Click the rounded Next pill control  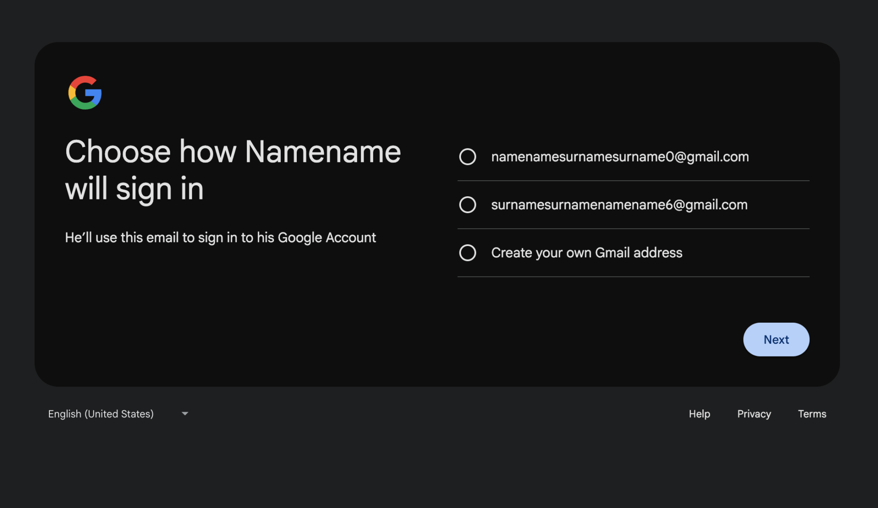click(x=776, y=339)
